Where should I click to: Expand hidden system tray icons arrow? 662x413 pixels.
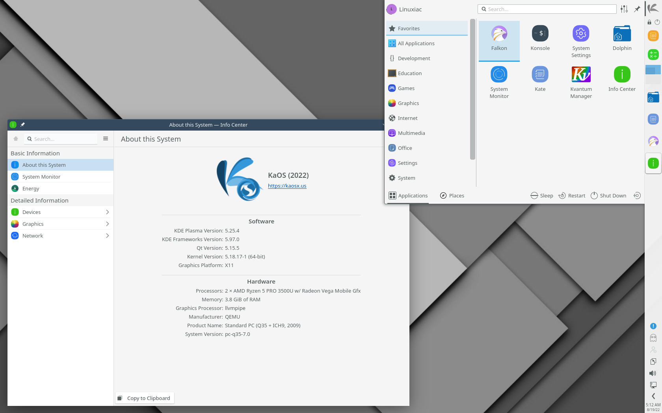653,396
